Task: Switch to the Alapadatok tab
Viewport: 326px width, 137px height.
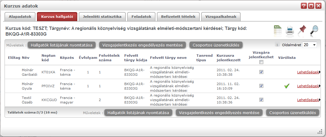Action: (x=20, y=17)
